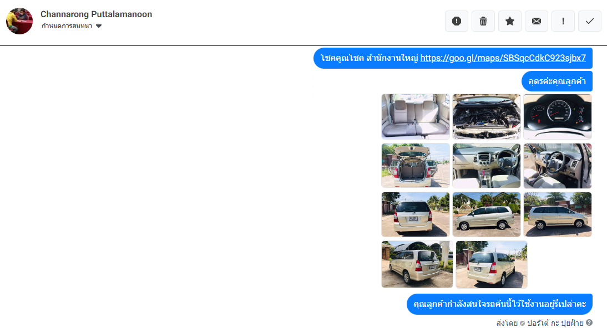
Task: Expand the conversation label dropdown arrow
Action: (x=99, y=26)
